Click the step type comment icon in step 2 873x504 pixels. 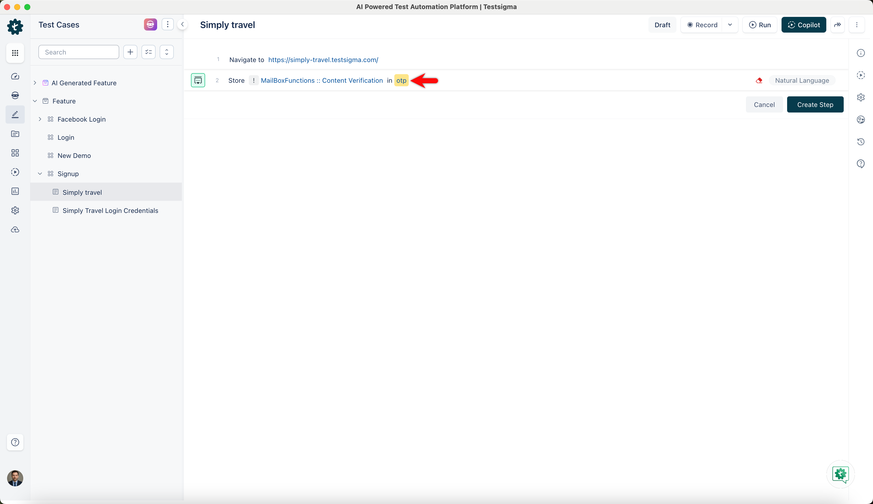click(x=198, y=80)
